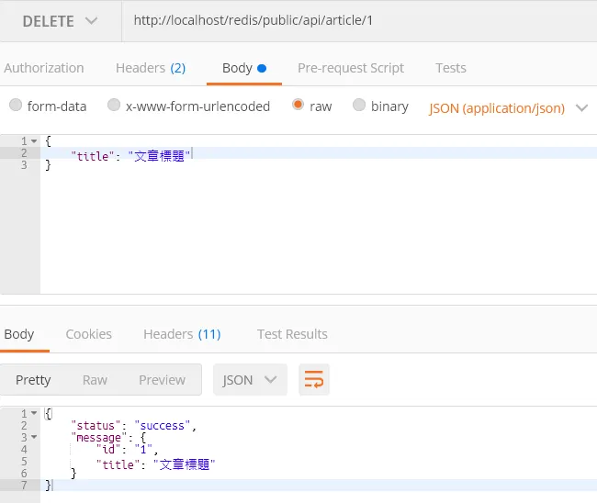The image size is (597, 503).
Task: Collapse response line 1 fold arrow
Action: pos(34,413)
